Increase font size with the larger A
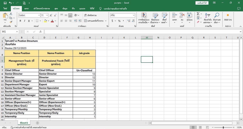 [x=51, y=15]
